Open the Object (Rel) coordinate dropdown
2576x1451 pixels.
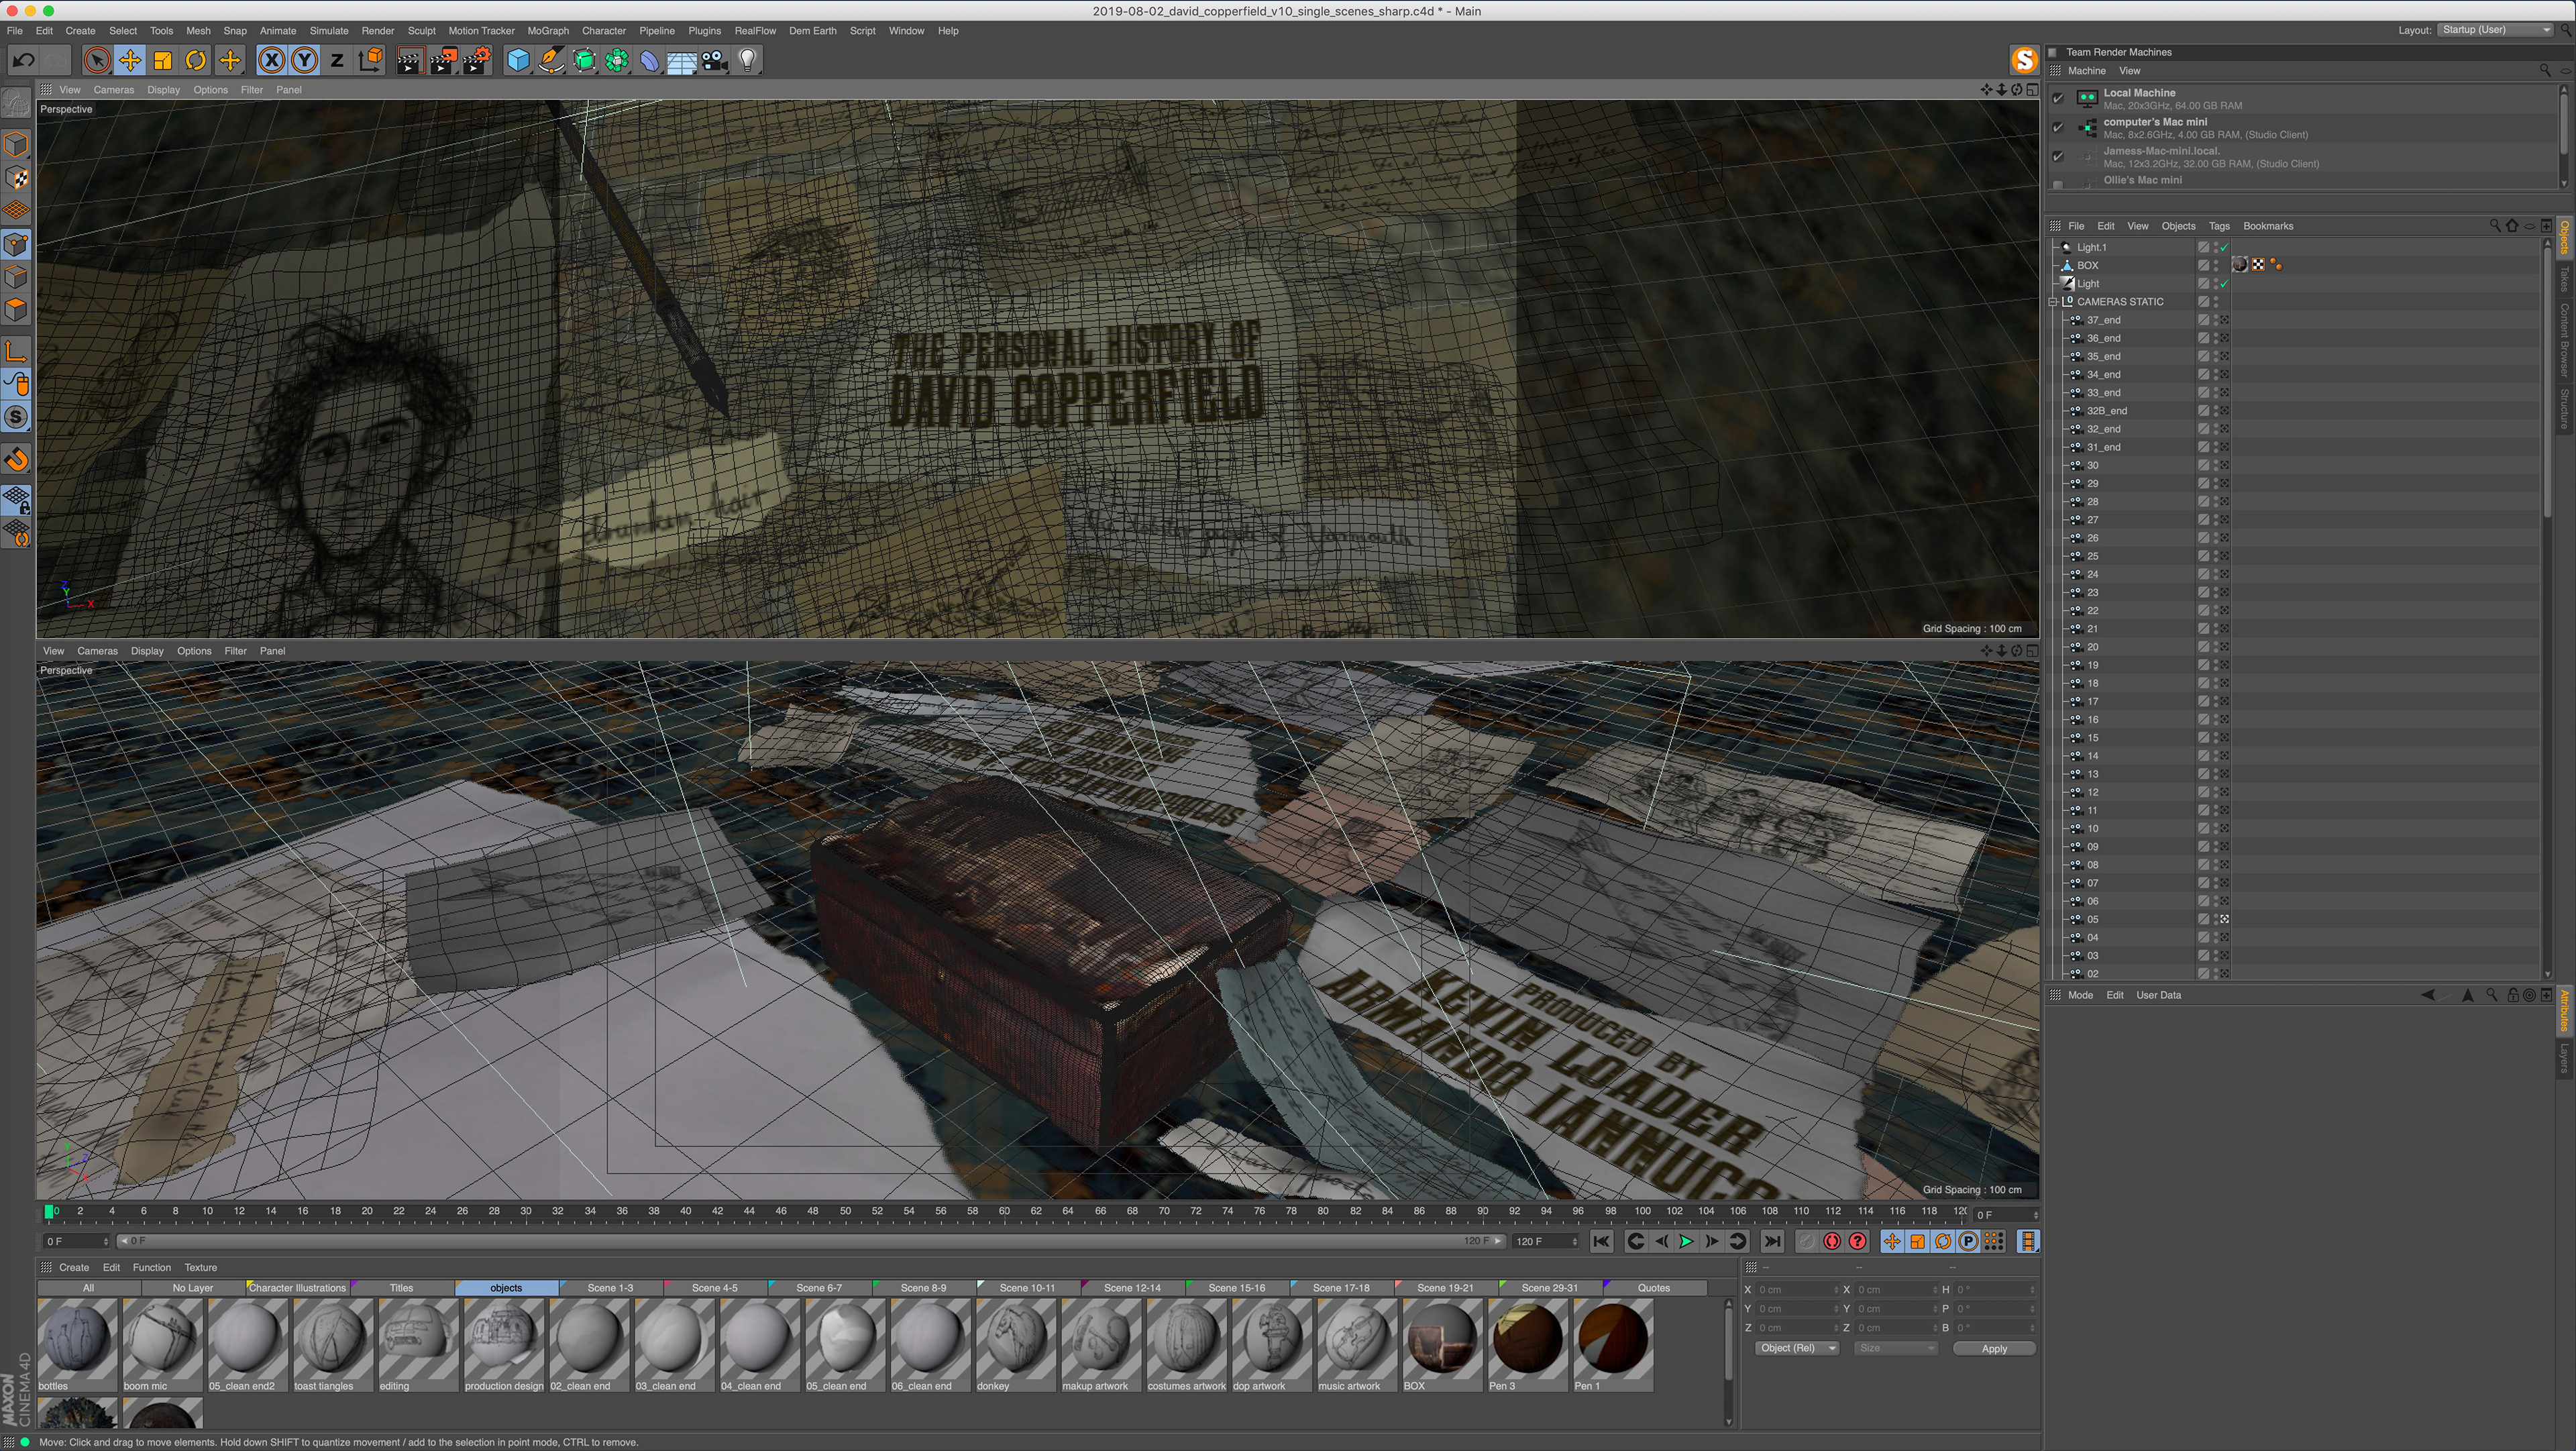tap(1798, 1348)
